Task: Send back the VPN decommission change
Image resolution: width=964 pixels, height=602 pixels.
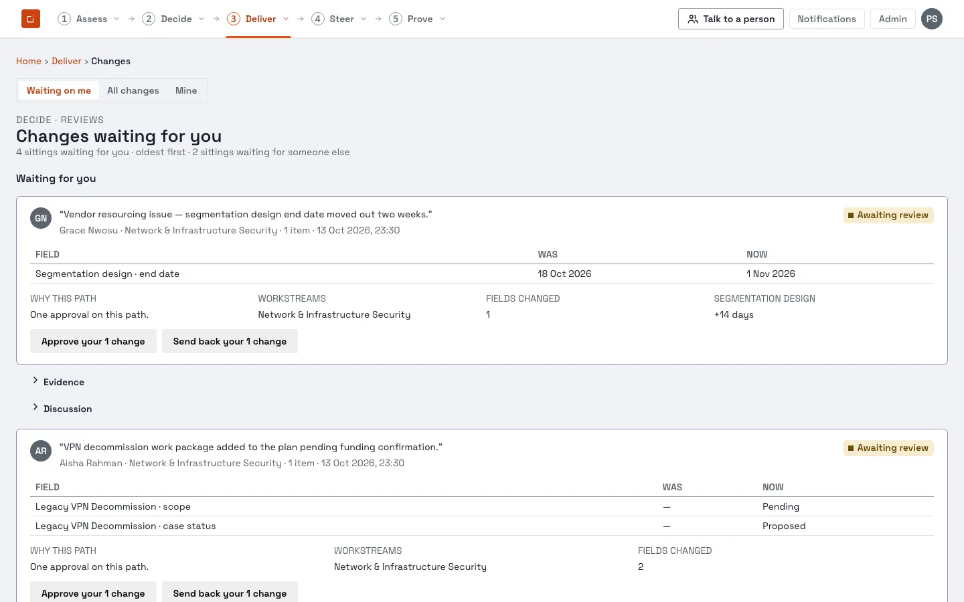Action: [x=230, y=592]
